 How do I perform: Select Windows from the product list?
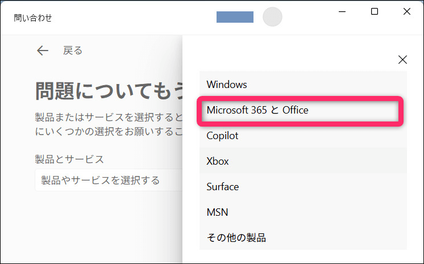pyautogui.click(x=303, y=84)
